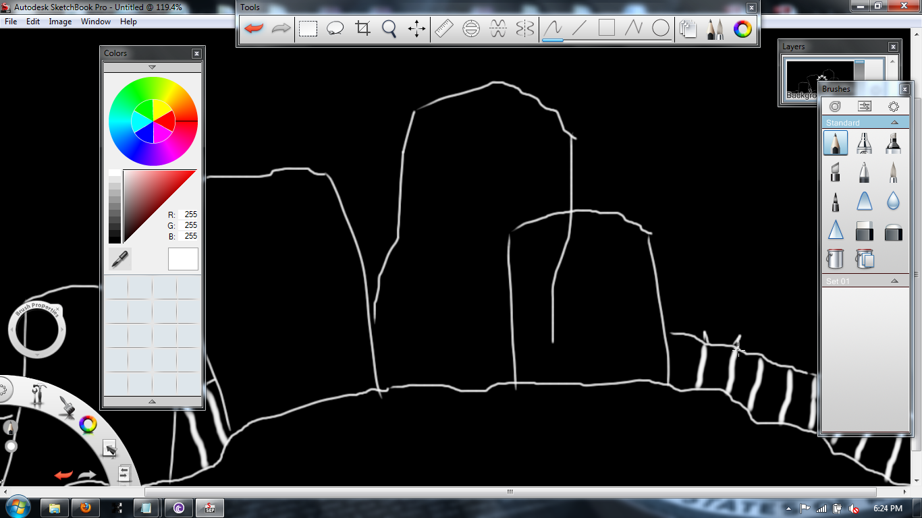This screenshot has height=518, width=922.
Task: Open the Window menu
Action: pyautogui.click(x=96, y=22)
